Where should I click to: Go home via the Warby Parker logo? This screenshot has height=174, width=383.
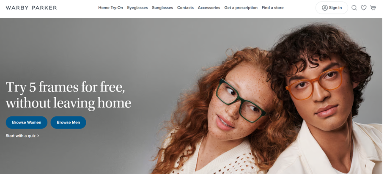click(31, 8)
